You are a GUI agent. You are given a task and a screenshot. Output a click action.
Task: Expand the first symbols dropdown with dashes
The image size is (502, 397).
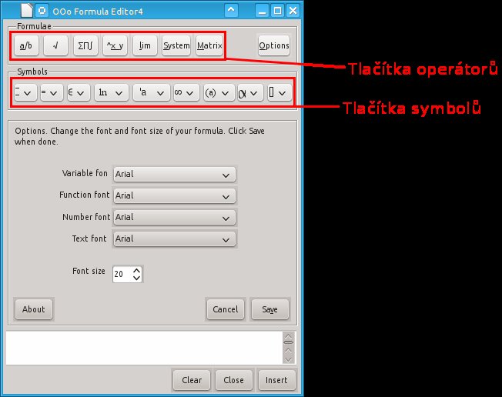click(x=25, y=93)
